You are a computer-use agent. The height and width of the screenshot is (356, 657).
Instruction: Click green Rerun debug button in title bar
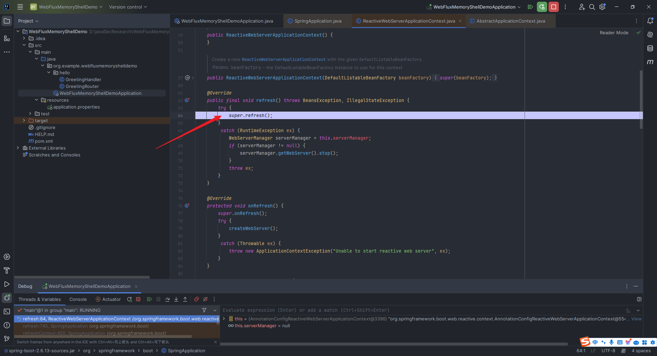[542, 7]
